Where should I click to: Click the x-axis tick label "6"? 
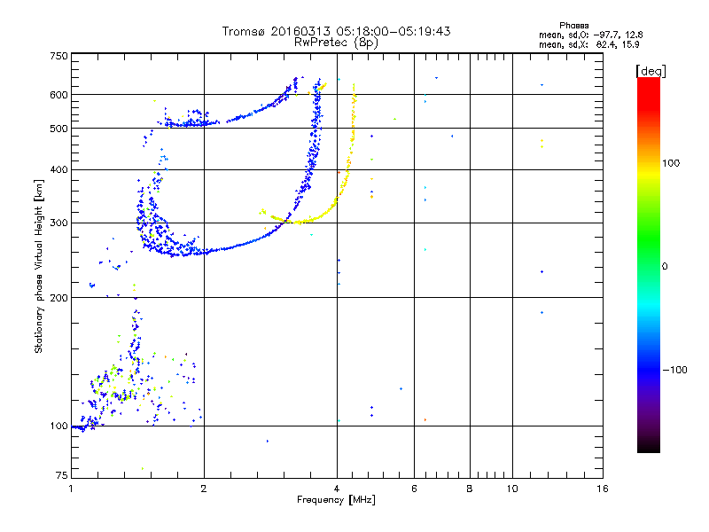(x=414, y=489)
